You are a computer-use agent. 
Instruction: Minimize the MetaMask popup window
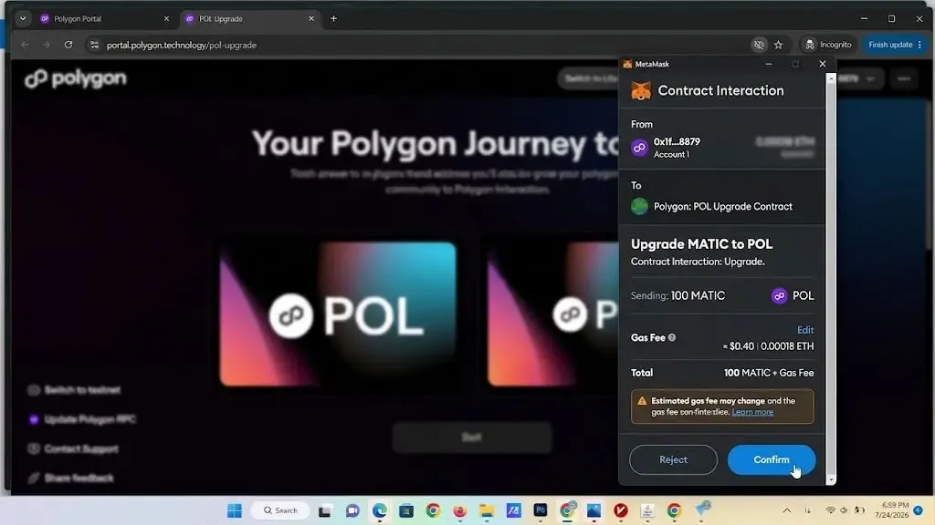coord(768,64)
